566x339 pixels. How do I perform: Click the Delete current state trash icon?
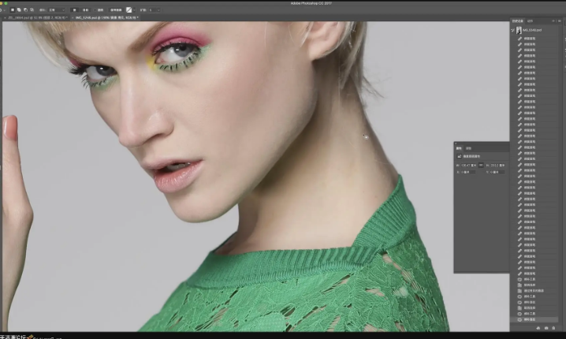click(553, 328)
